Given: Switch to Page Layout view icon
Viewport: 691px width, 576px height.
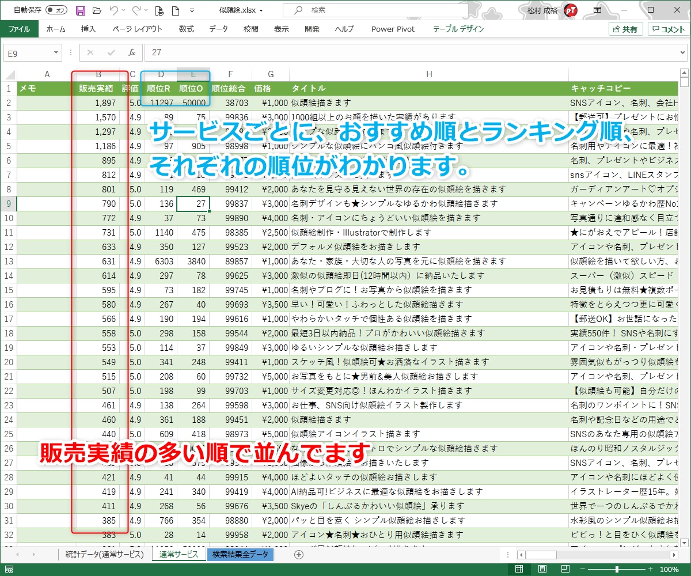Looking at the screenshot, I should 544,569.
